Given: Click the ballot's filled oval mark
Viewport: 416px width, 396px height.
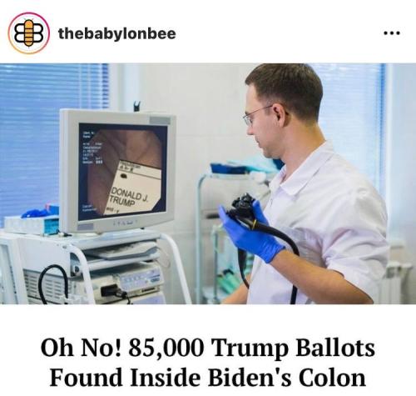Looking at the screenshot, I should (x=123, y=175).
